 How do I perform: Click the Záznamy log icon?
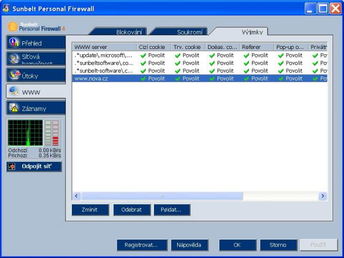(x=13, y=108)
